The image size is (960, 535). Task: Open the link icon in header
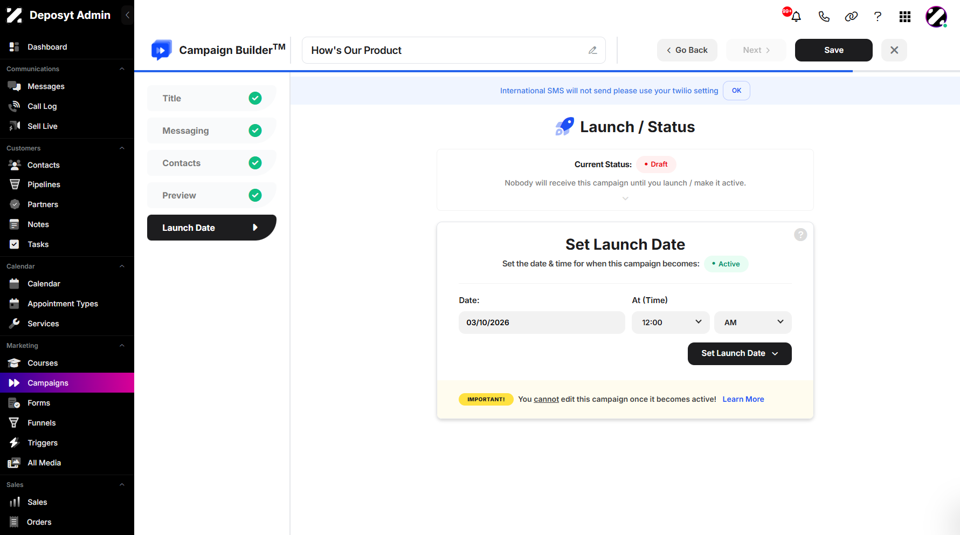pos(851,16)
